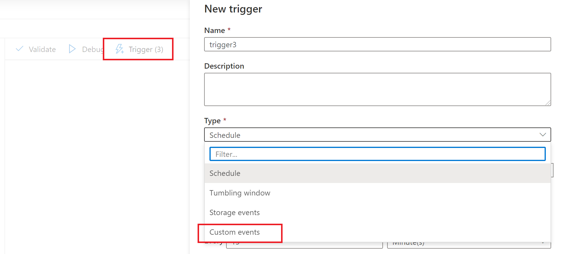566x254 pixels.
Task: Pick Custom events from the list
Action: tap(234, 232)
